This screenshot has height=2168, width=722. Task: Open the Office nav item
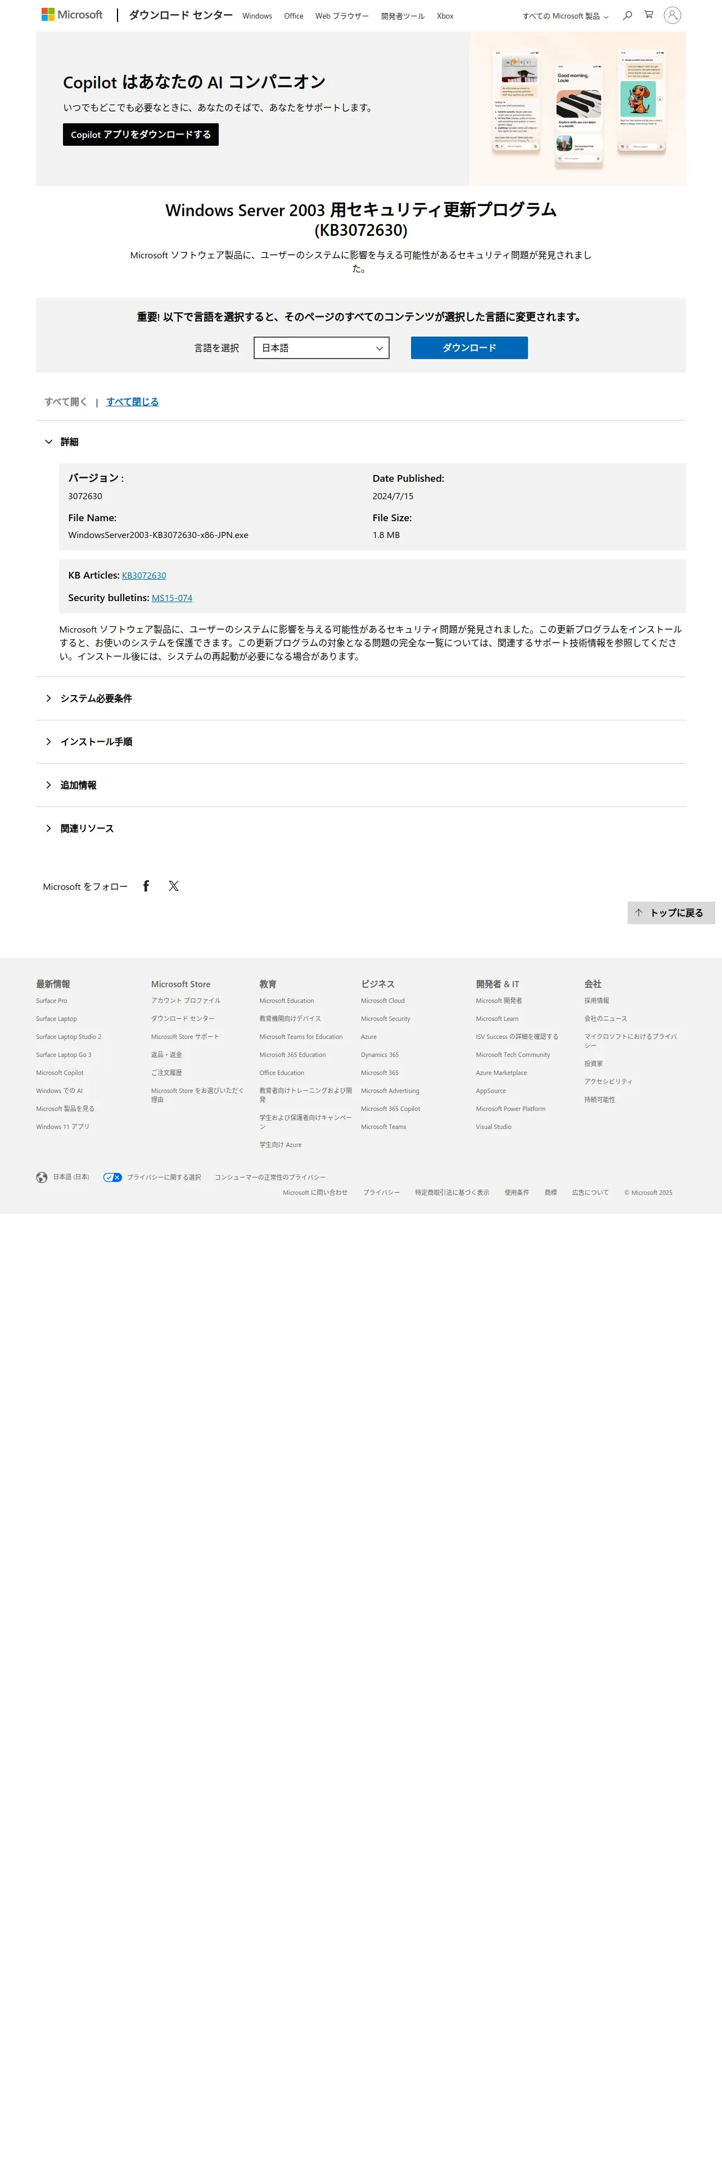pyautogui.click(x=294, y=16)
